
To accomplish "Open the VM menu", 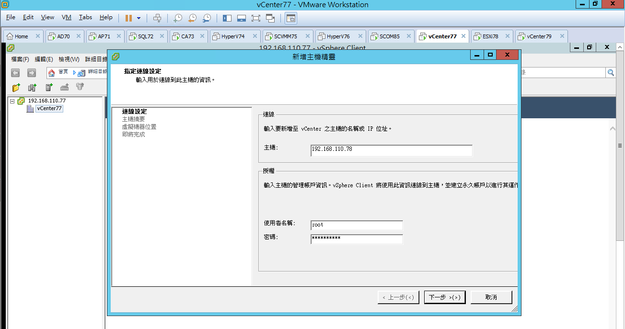I will click(67, 17).
